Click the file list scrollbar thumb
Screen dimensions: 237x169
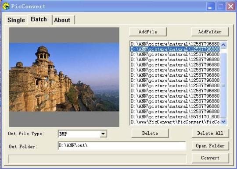(223, 85)
